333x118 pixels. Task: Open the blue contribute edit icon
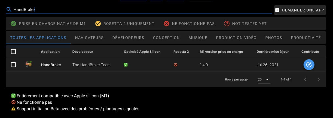[x=309, y=65]
